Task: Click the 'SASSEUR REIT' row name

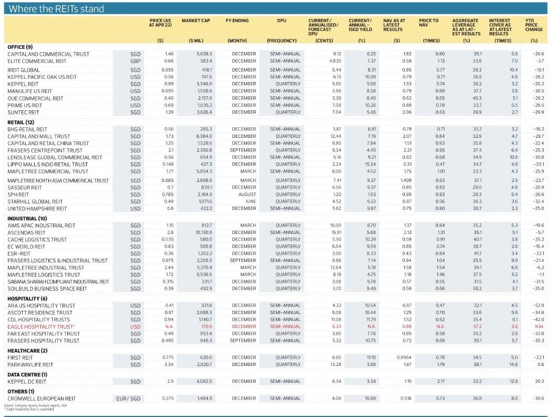Action: pos(25,188)
